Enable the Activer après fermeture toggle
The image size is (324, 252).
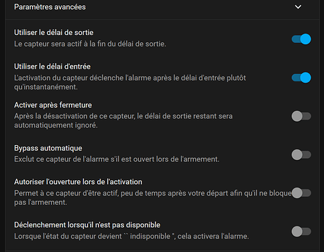(x=301, y=116)
